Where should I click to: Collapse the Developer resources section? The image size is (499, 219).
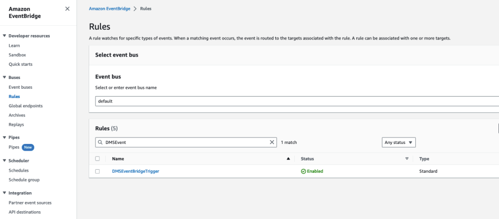coord(4,36)
